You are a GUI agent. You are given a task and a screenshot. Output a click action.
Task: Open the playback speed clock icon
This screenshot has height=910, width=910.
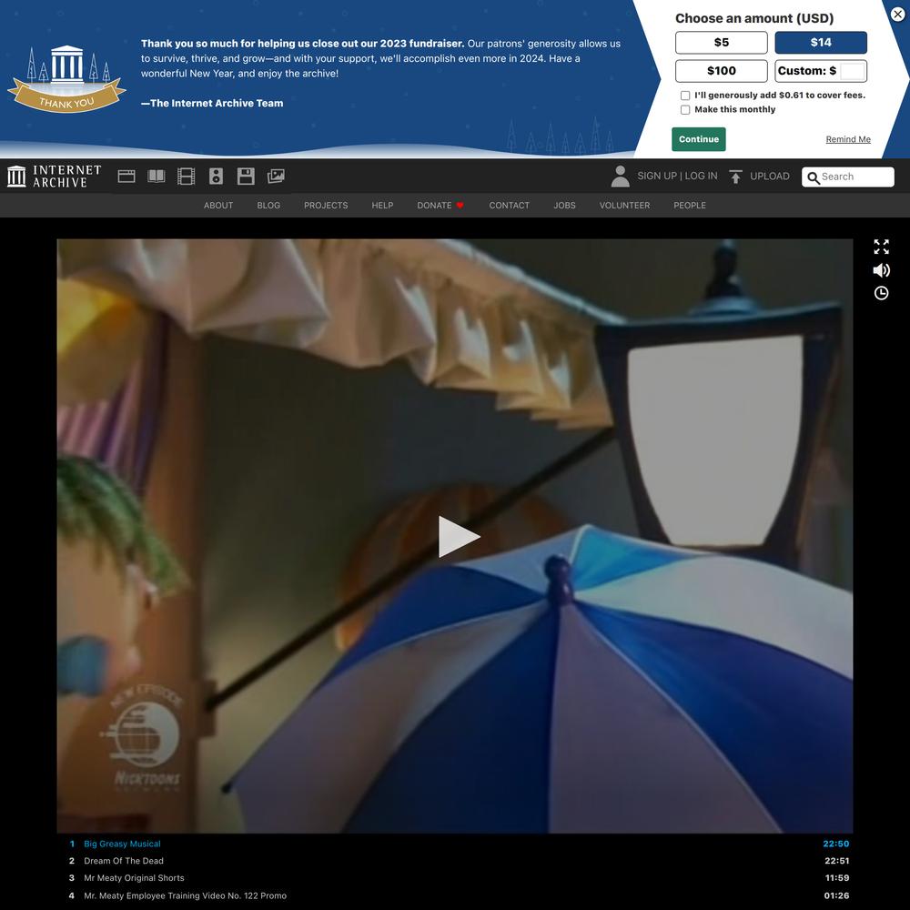(881, 293)
